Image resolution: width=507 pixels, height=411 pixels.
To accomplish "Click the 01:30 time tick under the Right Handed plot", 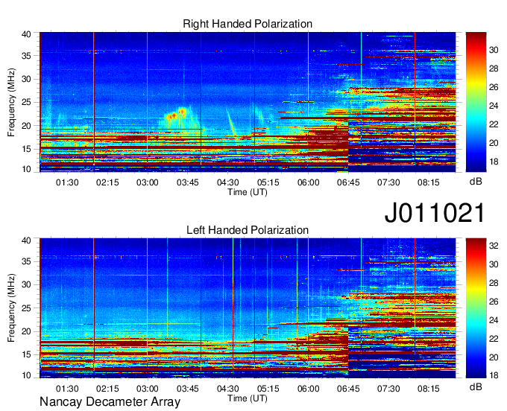I will (x=67, y=182).
